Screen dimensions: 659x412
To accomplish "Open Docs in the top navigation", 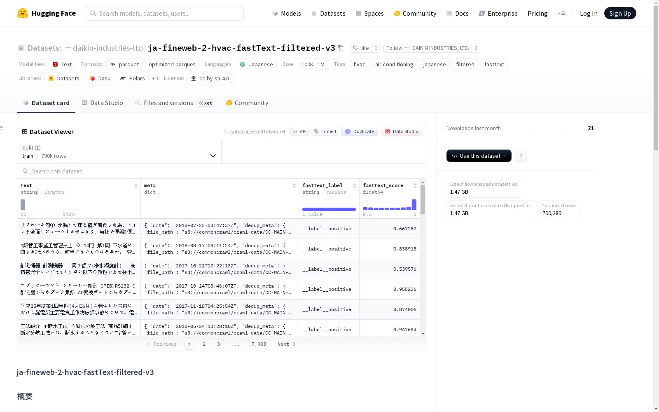I will 458,13.
